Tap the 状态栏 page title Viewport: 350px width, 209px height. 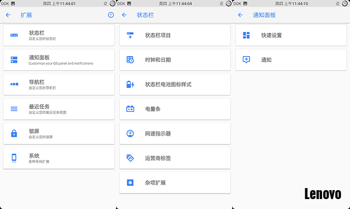point(146,15)
